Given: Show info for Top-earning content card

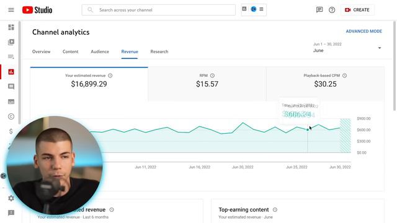Looking at the screenshot, I should [275, 209].
